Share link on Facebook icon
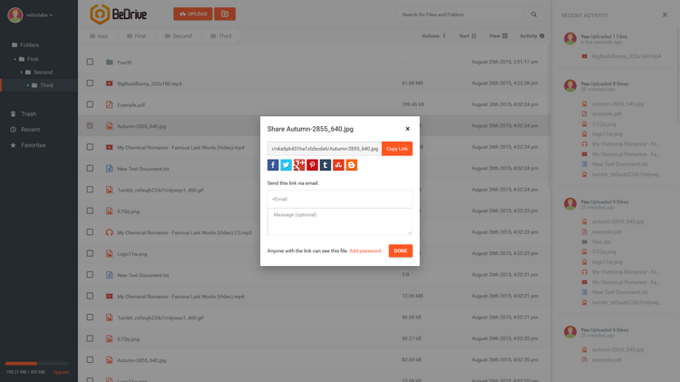The image size is (680, 382). click(273, 165)
